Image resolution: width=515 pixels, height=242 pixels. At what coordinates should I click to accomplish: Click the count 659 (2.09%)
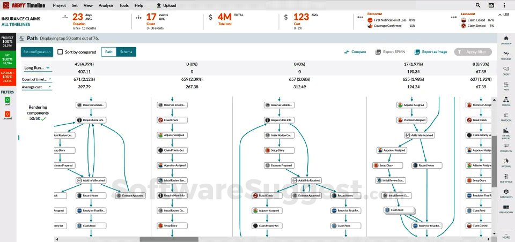192,79
